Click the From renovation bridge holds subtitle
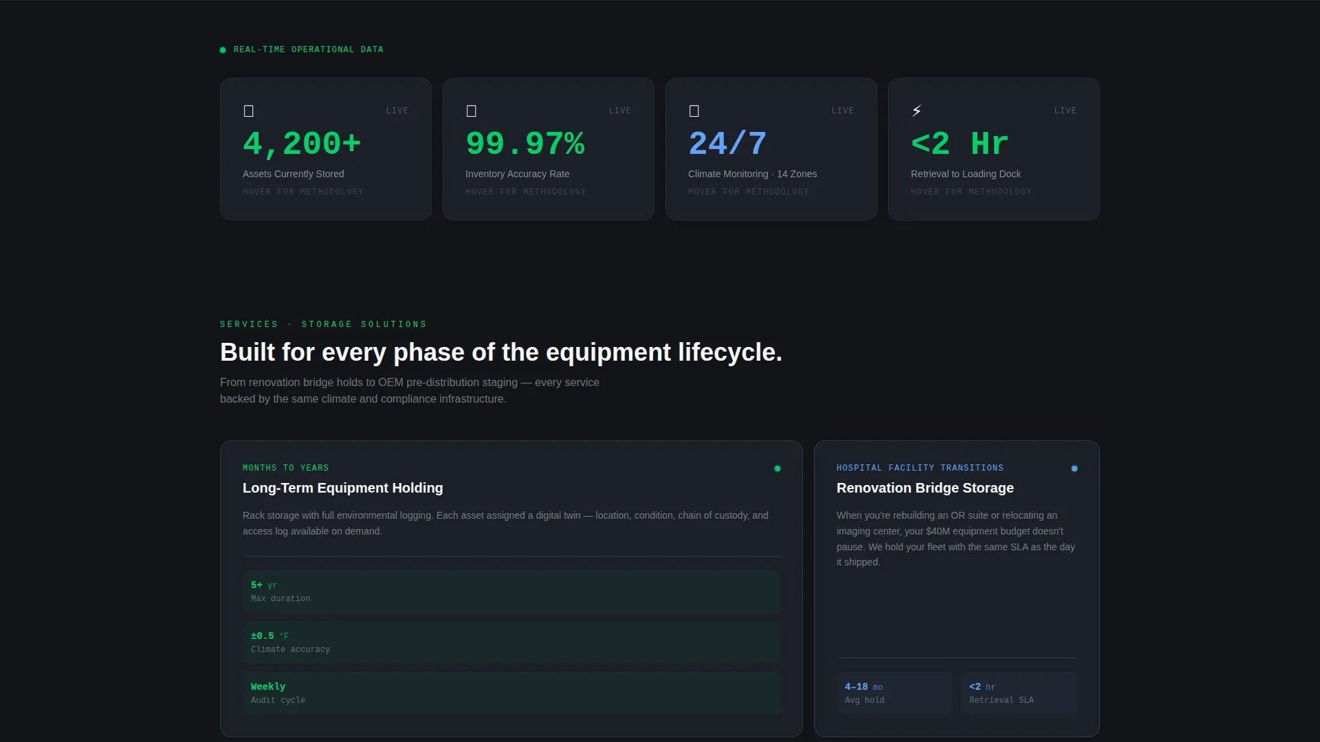1320x742 pixels. (410, 390)
